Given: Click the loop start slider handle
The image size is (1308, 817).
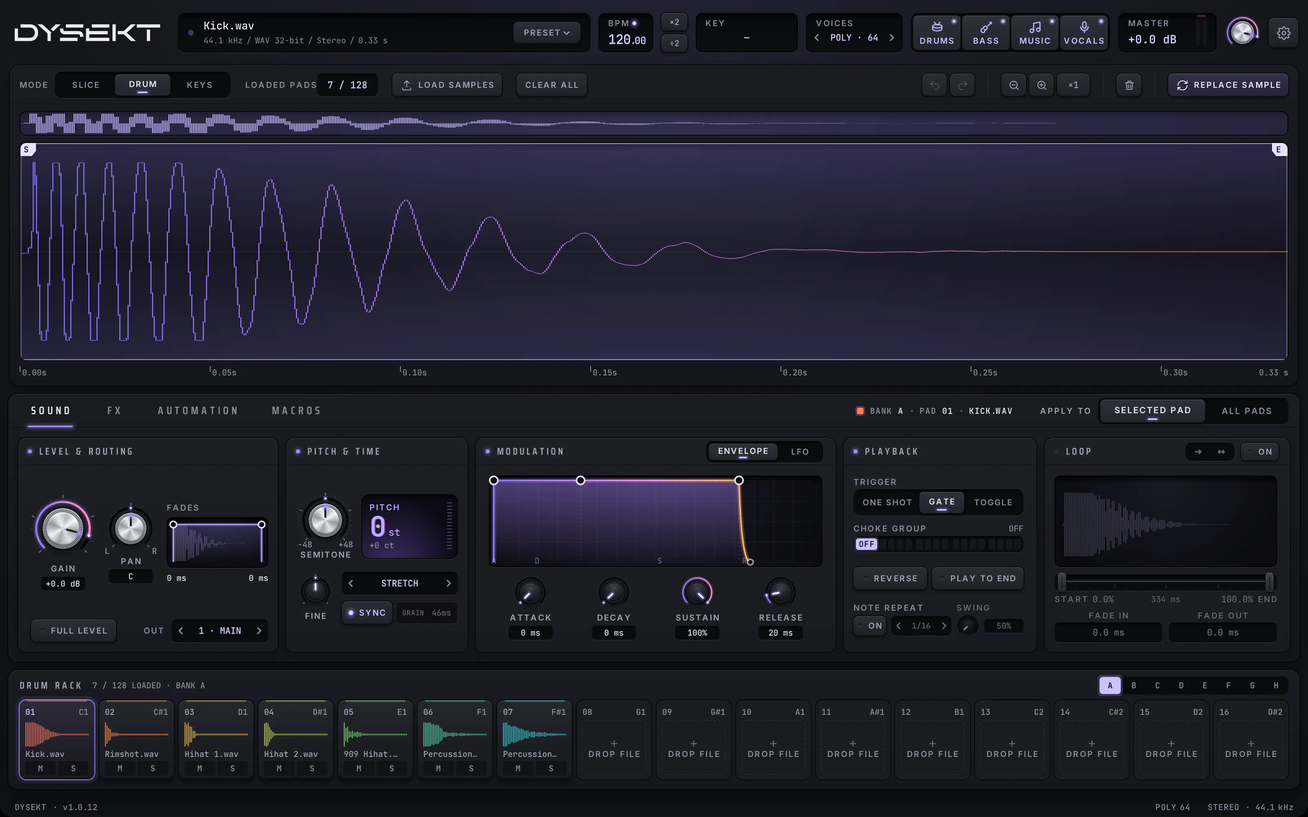Looking at the screenshot, I should [x=1062, y=582].
